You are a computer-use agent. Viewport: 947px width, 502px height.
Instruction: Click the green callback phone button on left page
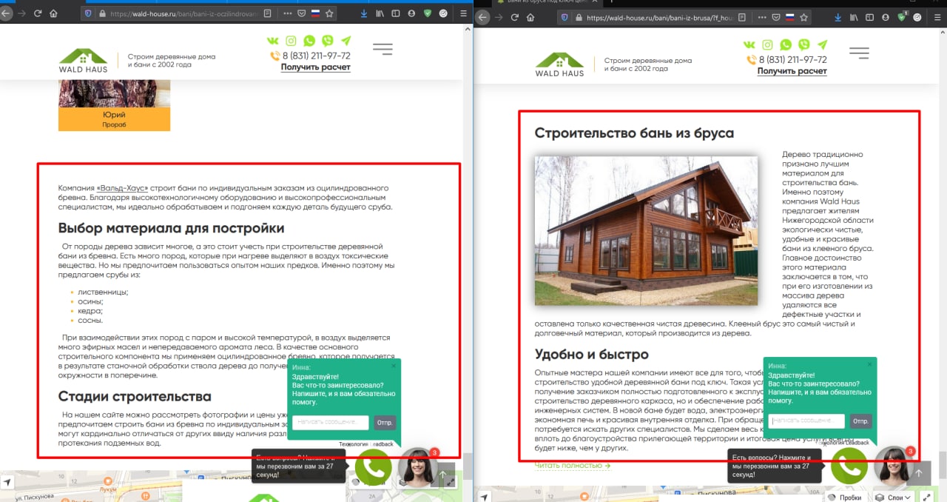tap(374, 466)
